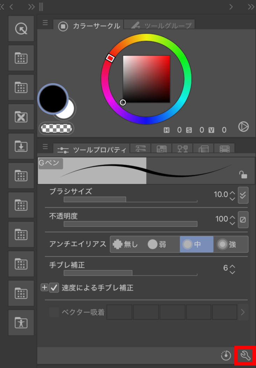Open brush size dynamics button with check arrows
This screenshot has height=368, width=256.
pos(243,195)
